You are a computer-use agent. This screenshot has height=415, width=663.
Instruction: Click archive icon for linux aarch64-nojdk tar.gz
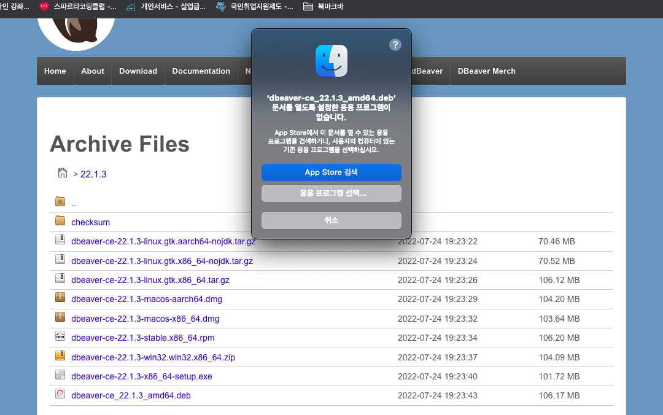(60, 239)
